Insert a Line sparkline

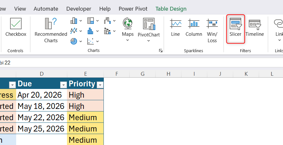[175, 27]
